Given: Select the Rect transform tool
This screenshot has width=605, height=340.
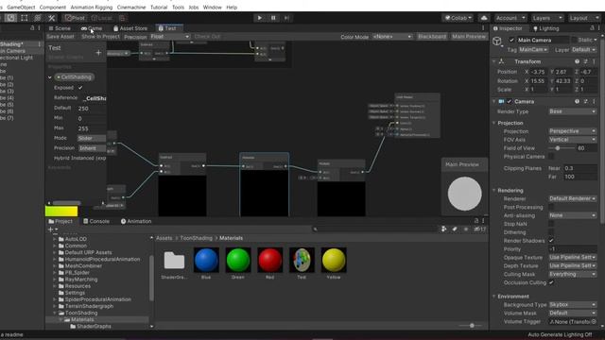Looking at the screenshot, I should pyautogui.click(x=25, y=18).
